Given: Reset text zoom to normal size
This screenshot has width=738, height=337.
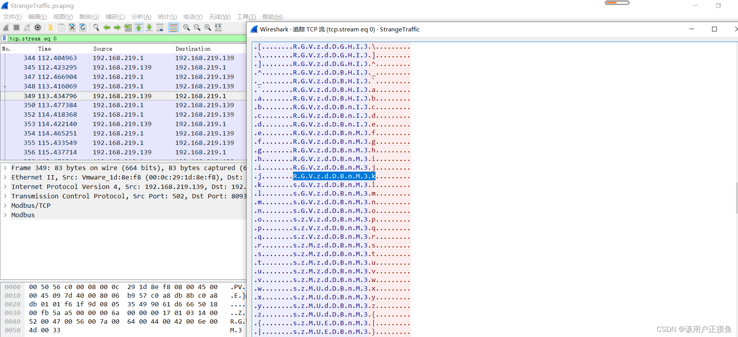Looking at the screenshot, I should pos(208,27).
